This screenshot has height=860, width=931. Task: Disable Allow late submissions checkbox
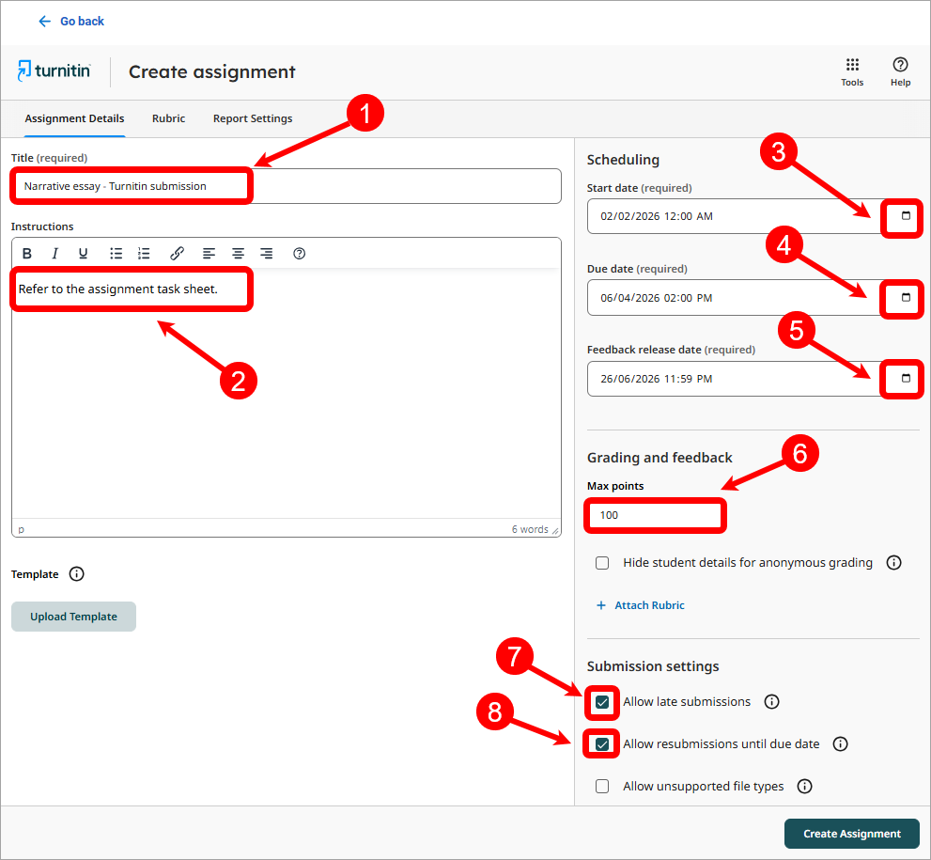click(602, 702)
